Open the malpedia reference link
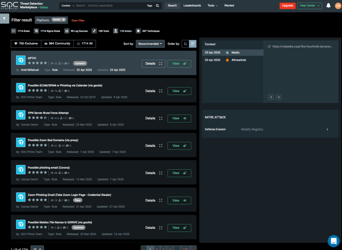 pyautogui.click(x=302, y=47)
